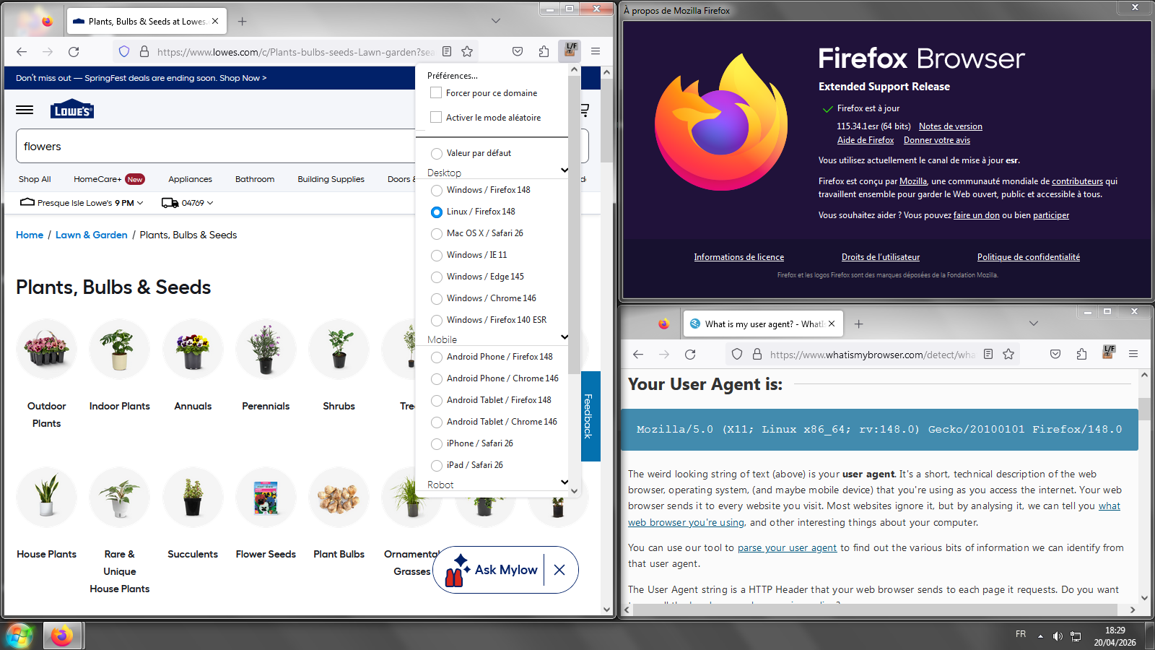Image resolution: width=1155 pixels, height=650 pixels.
Task: Click 'Lawn & Garden' breadcrumb link
Action: pos(92,235)
